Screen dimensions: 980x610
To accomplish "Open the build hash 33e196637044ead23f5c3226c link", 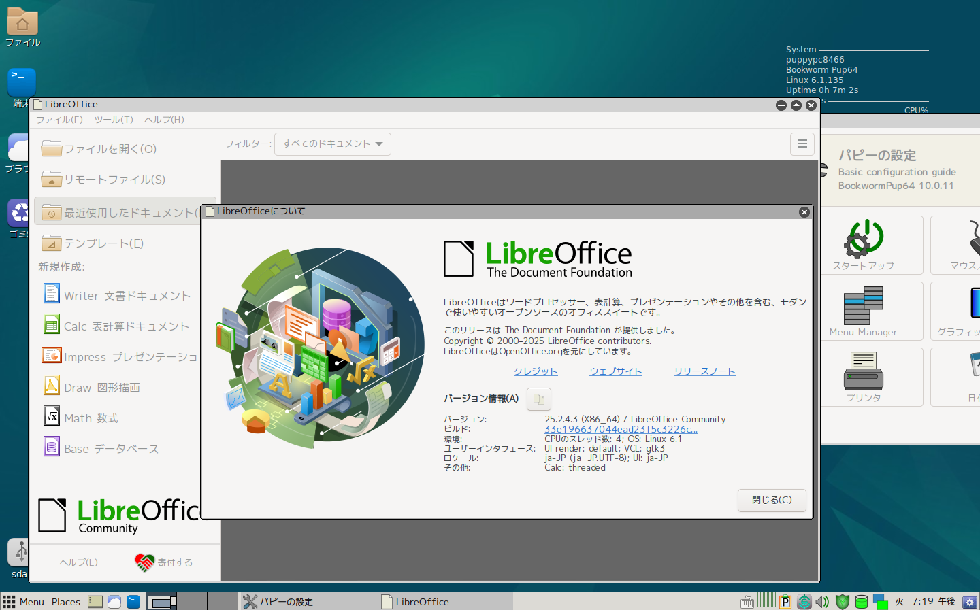I will pyautogui.click(x=621, y=429).
